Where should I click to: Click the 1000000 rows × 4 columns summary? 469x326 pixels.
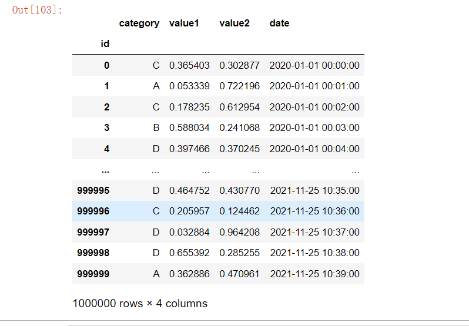pos(140,304)
